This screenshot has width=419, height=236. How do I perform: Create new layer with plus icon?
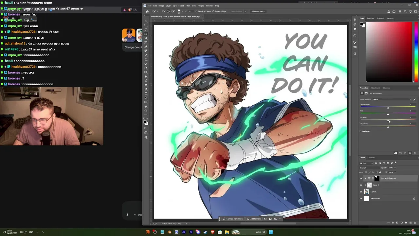point(410,223)
